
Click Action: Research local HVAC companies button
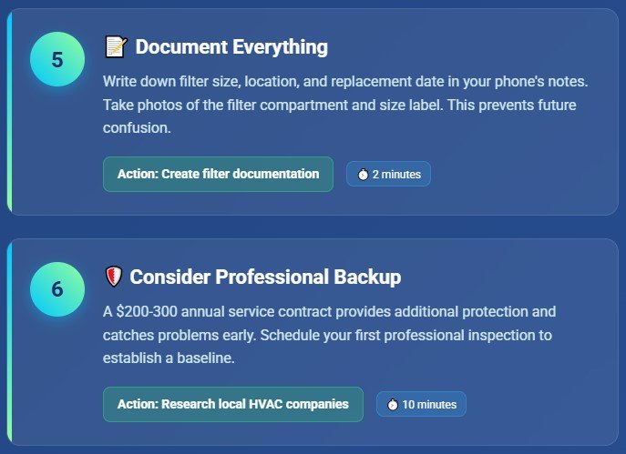pos(233,404)
